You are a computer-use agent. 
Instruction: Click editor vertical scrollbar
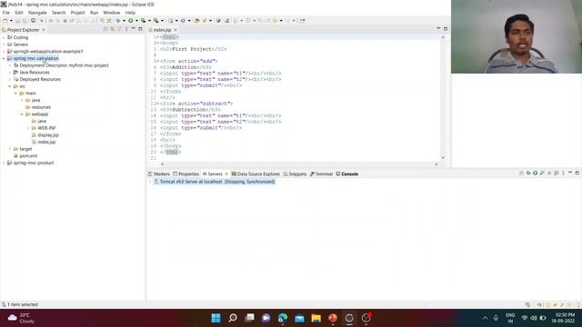tap(443, 97)
